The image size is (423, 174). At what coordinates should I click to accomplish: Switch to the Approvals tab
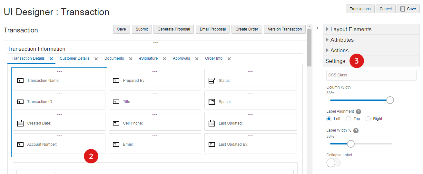181,58
